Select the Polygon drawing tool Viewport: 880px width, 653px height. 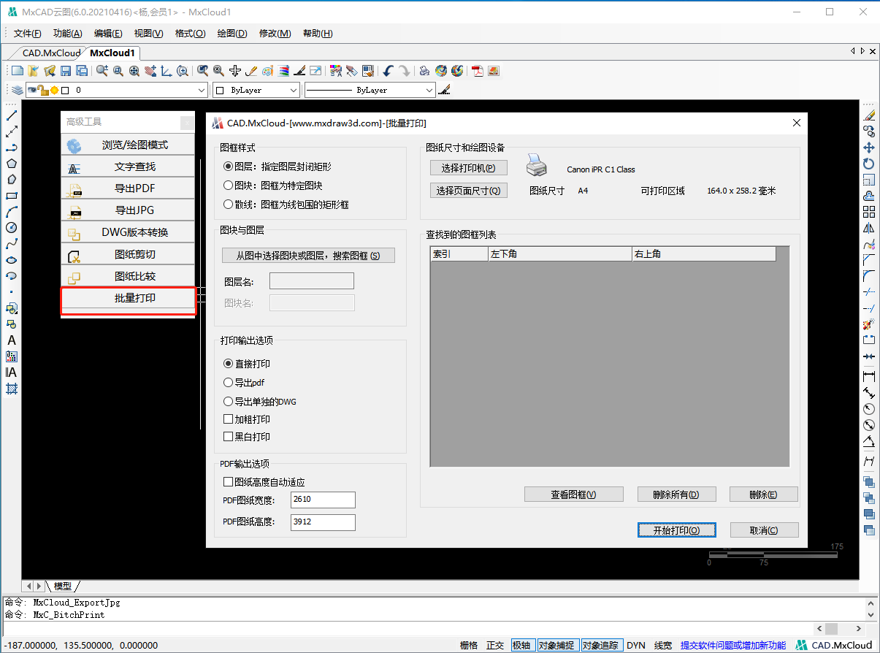pos(12,164)
